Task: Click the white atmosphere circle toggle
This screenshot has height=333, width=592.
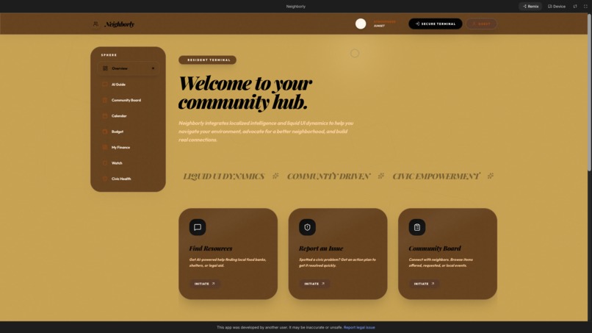Action: pos(361,24)
